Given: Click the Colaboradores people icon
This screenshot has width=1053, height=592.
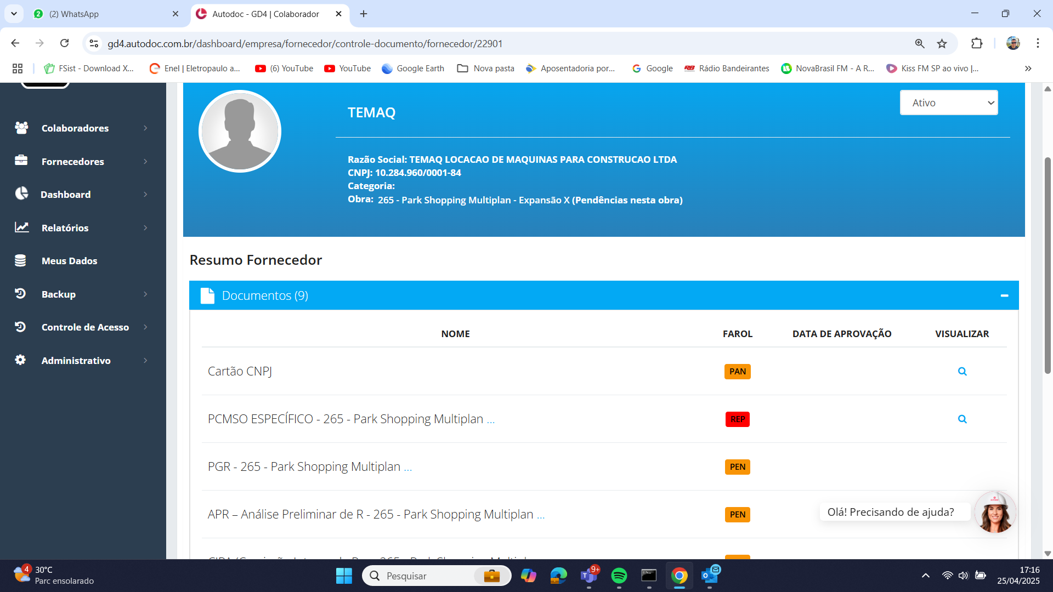Looking at the screenshot, I should click(21, 128).
